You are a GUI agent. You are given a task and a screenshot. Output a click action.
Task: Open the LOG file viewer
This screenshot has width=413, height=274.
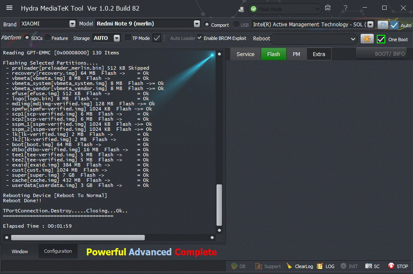(326, 266)
